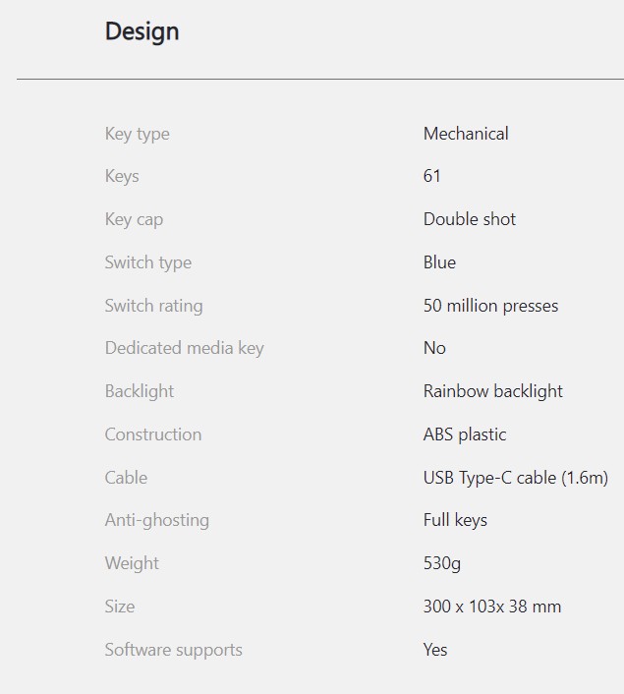
Task: Click the ABS plastic value
Action: pyautogui.click(x=464, y=435)
